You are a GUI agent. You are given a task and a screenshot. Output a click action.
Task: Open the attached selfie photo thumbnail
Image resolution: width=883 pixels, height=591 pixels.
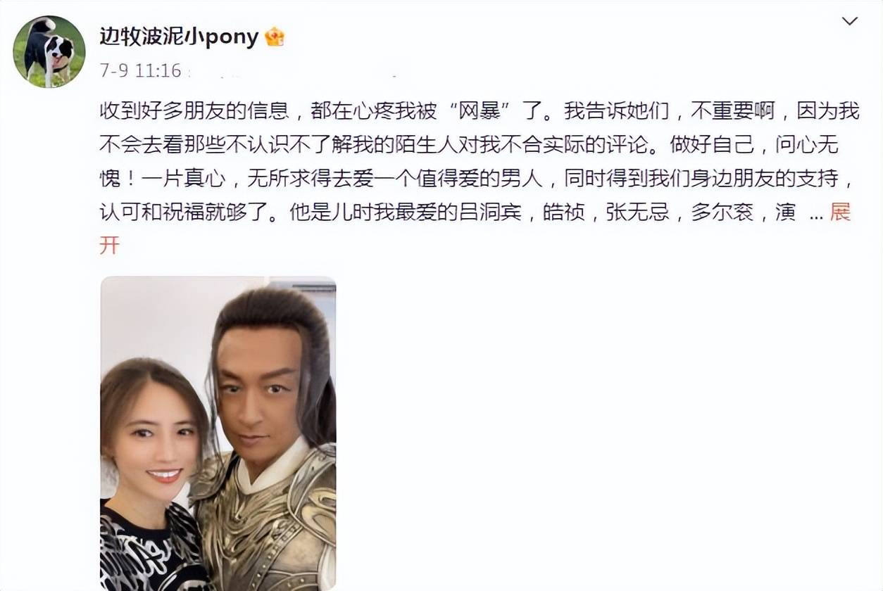click(x=218, y=433)
